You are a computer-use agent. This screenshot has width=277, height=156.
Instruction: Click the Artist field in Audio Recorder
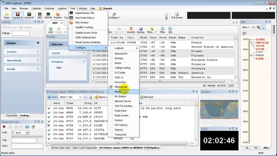click(27, 146)
